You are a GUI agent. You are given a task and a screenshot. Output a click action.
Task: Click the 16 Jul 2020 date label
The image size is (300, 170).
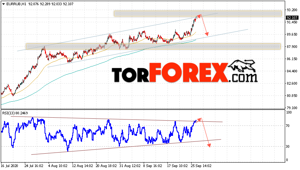pyautogui.click(x=9, y=166)
